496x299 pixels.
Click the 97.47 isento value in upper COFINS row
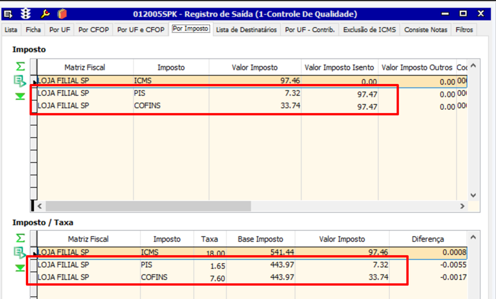pyautogui.click(x=367, y=107)
